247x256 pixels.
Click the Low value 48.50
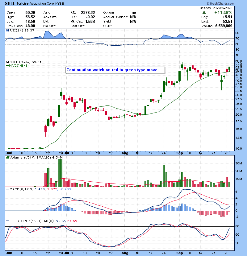(x=30, y=21)
